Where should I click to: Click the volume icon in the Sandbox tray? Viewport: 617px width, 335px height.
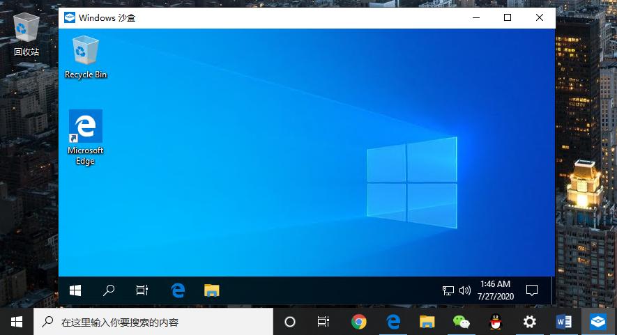(465, 290)
